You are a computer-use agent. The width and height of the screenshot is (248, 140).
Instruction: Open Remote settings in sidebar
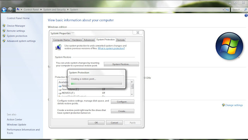[x=16, y=31]
